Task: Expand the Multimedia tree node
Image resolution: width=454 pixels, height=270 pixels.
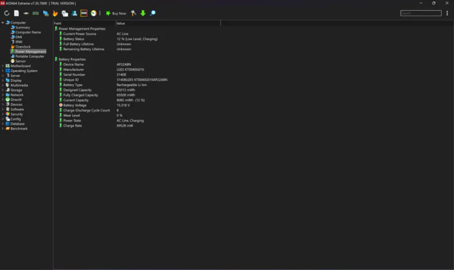Action: tap(3, 85)
